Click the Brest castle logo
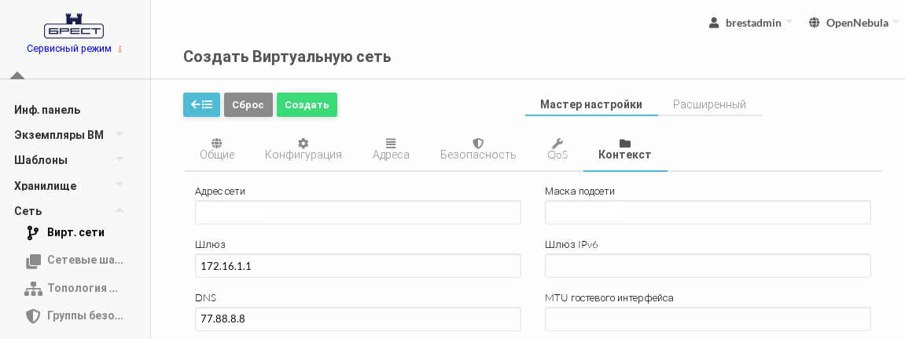 (74, 26)
